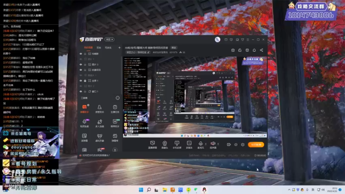Image resolution: width=345 pixels, height=194 pixels.
Task: Open the multi-person link tool
Action: 100,123
